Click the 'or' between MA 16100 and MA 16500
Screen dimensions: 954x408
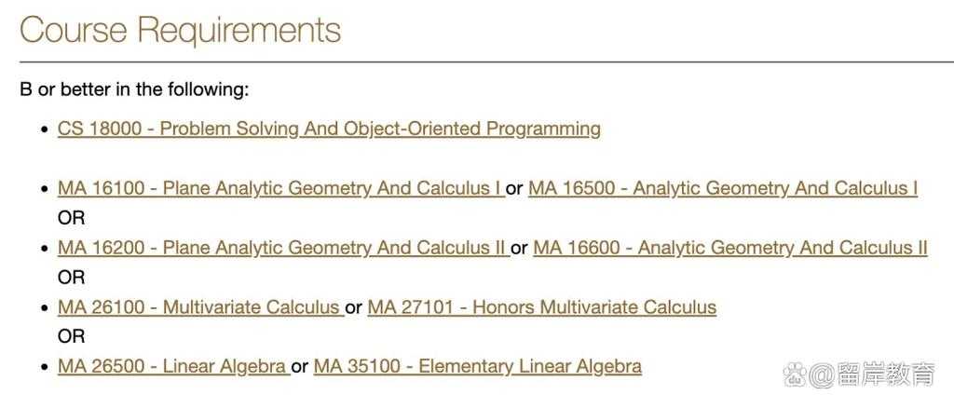click(x=514, y=189)
